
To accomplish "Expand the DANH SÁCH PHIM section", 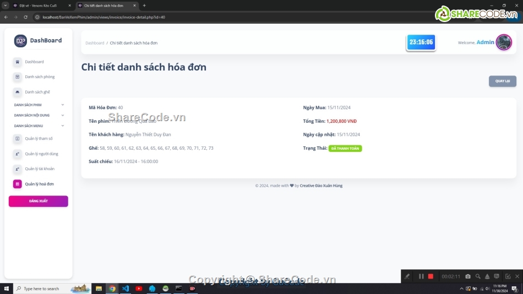I will (x=39, y=105).
